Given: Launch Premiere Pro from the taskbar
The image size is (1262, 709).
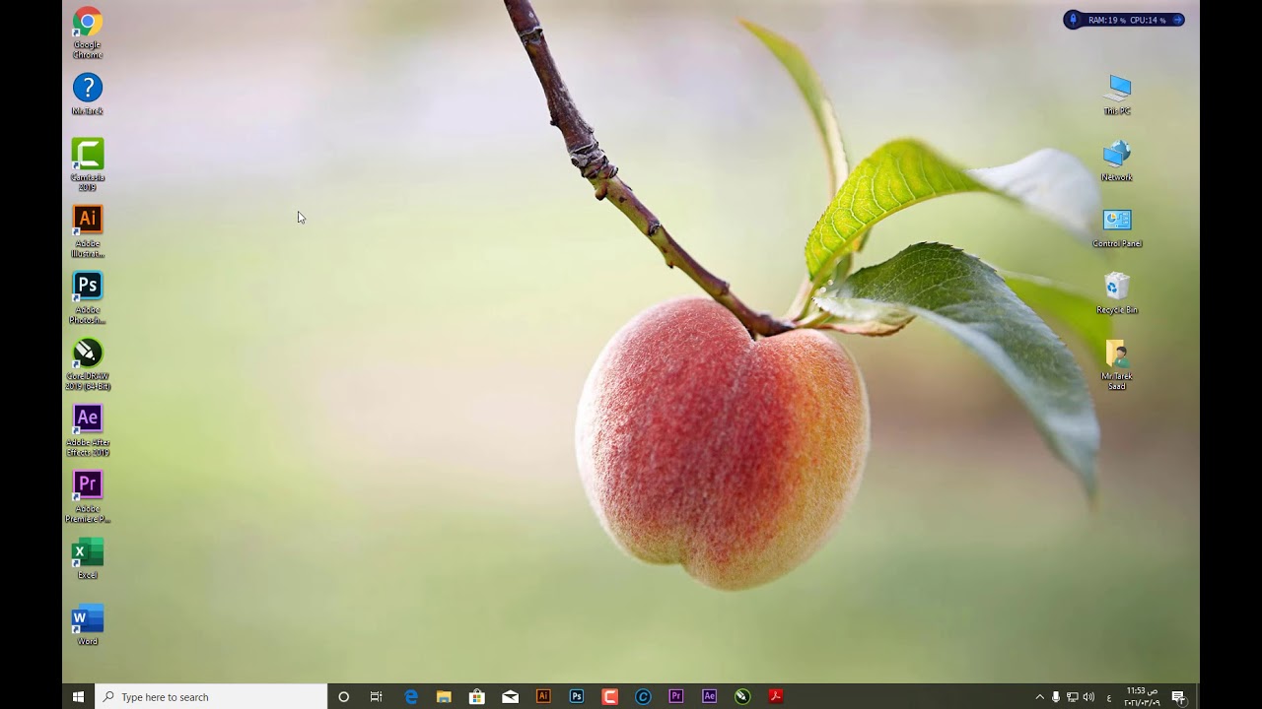Looking at the screenshot, I should click(x=675, y=696).
